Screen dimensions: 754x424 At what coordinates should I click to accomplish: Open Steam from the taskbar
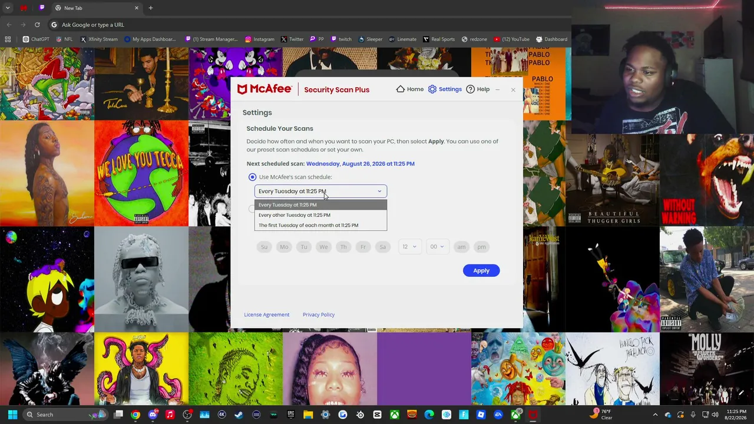239,415
